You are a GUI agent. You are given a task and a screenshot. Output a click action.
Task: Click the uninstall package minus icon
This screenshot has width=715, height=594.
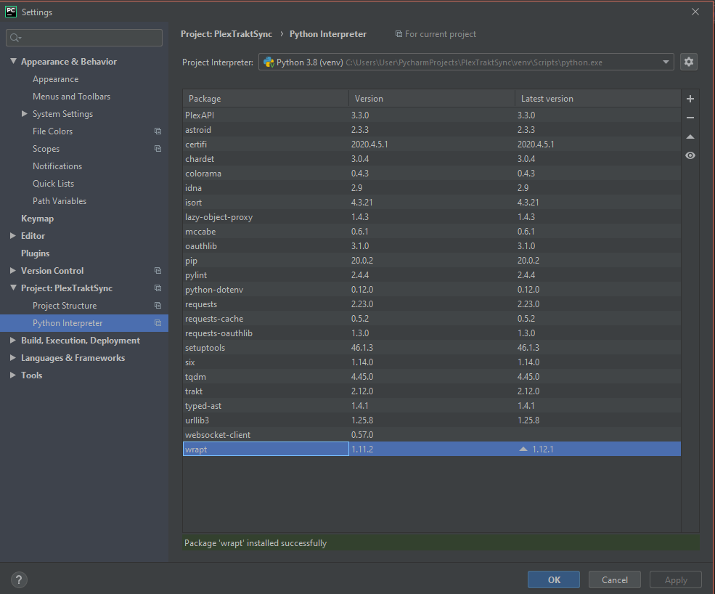pos(690,118)
